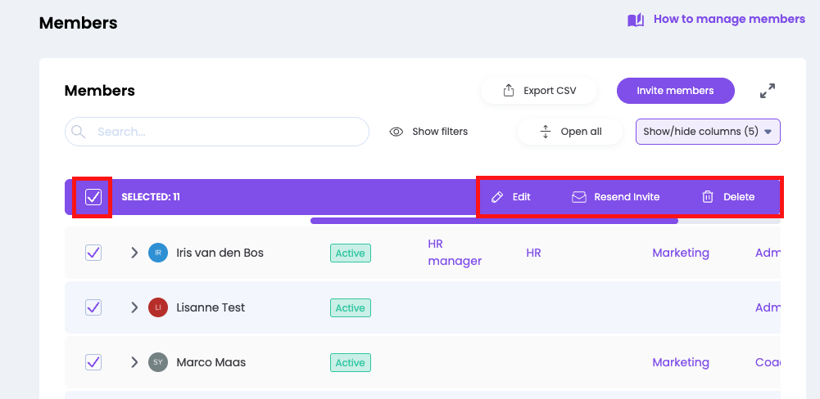Viewport: 820px width, 399px height.
Task: Deselect the Lisanne Test checkbox
Action: [x=93, y=307]
